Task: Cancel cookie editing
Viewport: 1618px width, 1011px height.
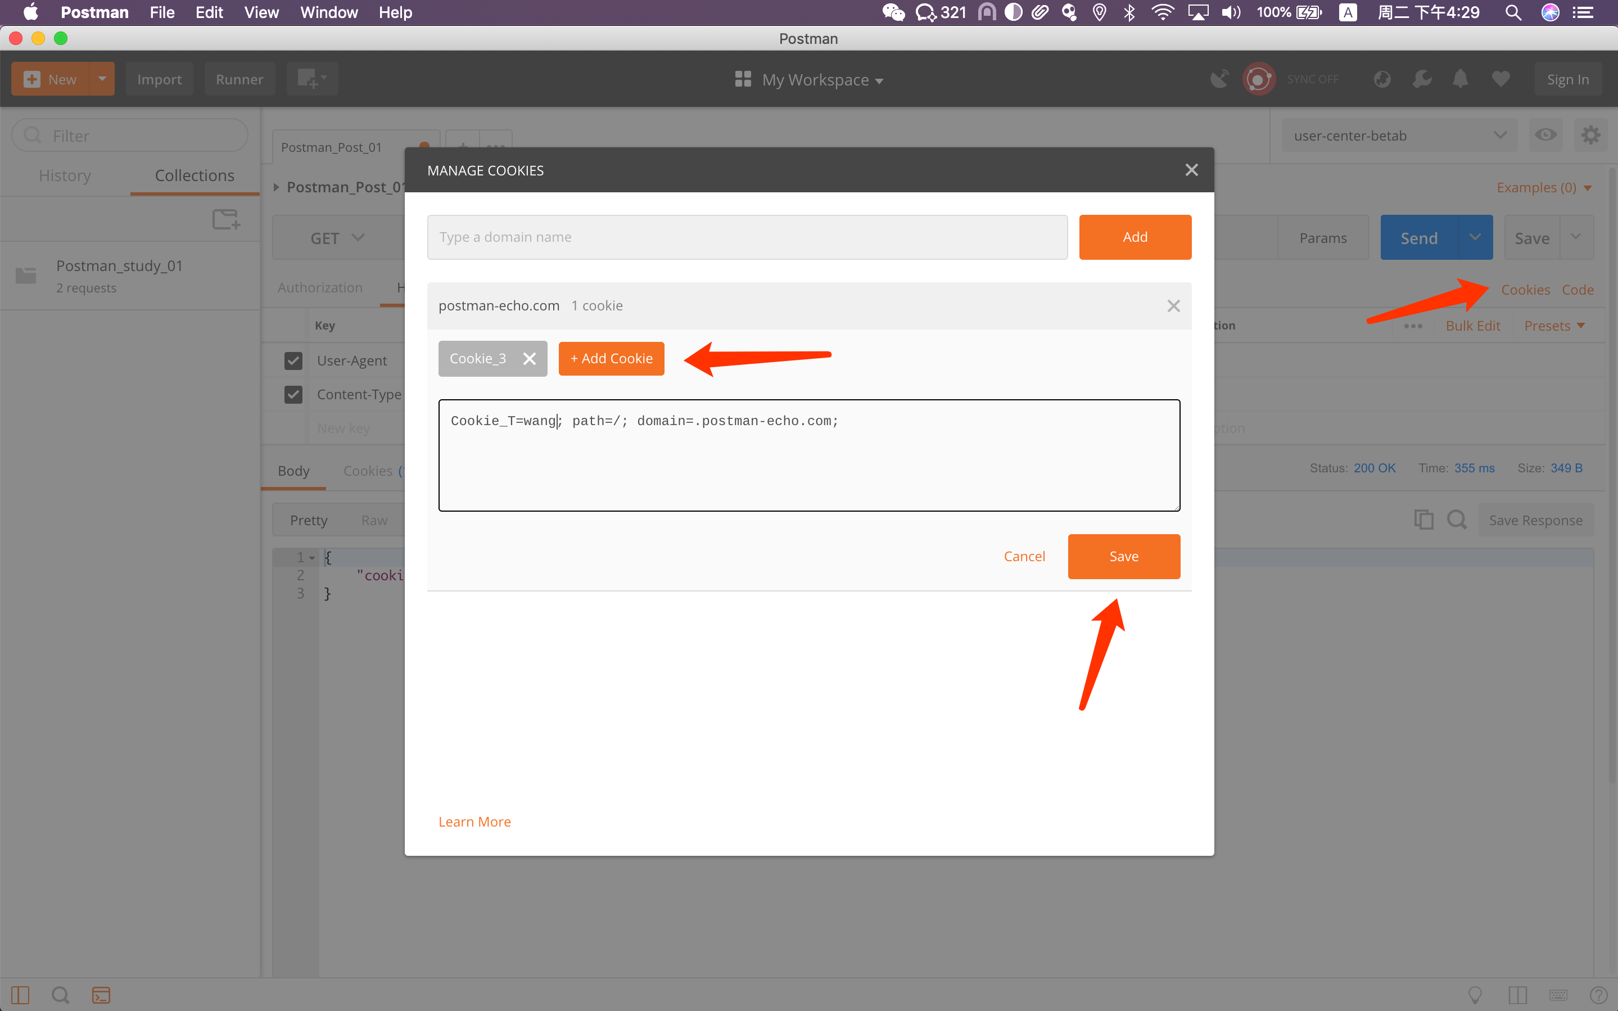Action: [x=1024, y=556]
